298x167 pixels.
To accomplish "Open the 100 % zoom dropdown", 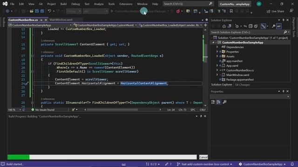I will pos(14,110).
